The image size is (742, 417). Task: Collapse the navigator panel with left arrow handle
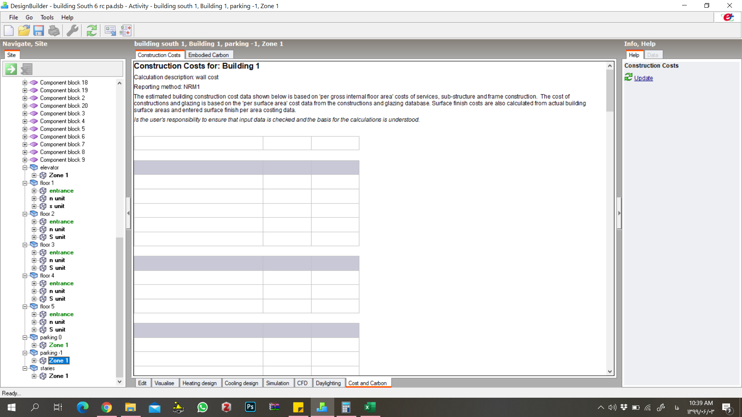[128, 213]
